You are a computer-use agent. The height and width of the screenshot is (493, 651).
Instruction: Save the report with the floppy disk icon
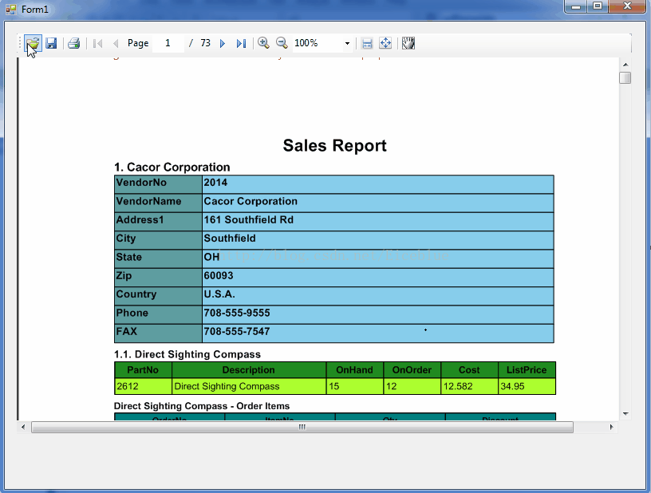click(x=51, y=43)
